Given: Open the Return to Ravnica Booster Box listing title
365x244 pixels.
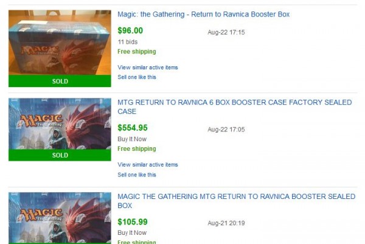Looking at the screenshot, I should tap(203, 14).
